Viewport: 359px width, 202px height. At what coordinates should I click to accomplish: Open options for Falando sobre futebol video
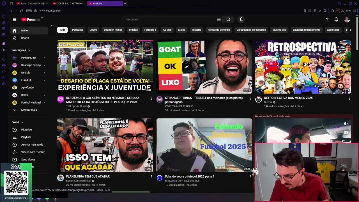250,177
